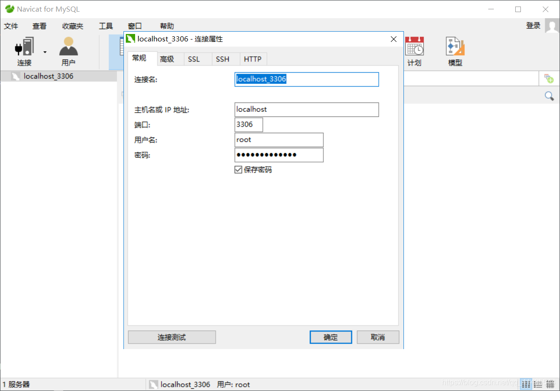
Task: Open the 帮助 menu
Action: [x=167, y=26]
